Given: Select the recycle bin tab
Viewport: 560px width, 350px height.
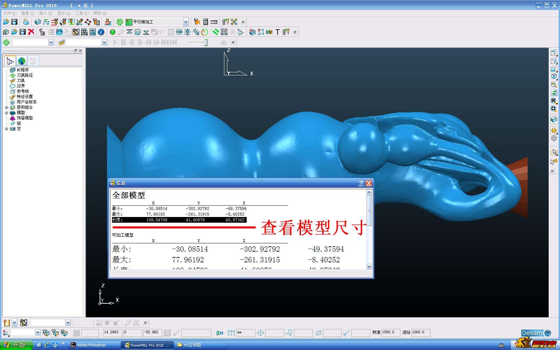Looking at the screenshot, I should pos(33,61).
